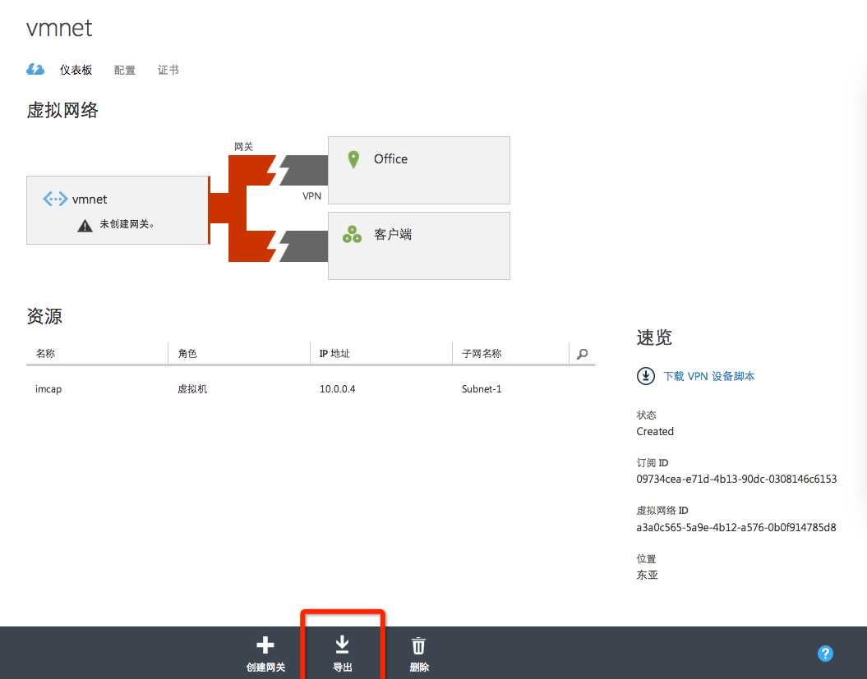Click the green Office location pin icon

353,159
